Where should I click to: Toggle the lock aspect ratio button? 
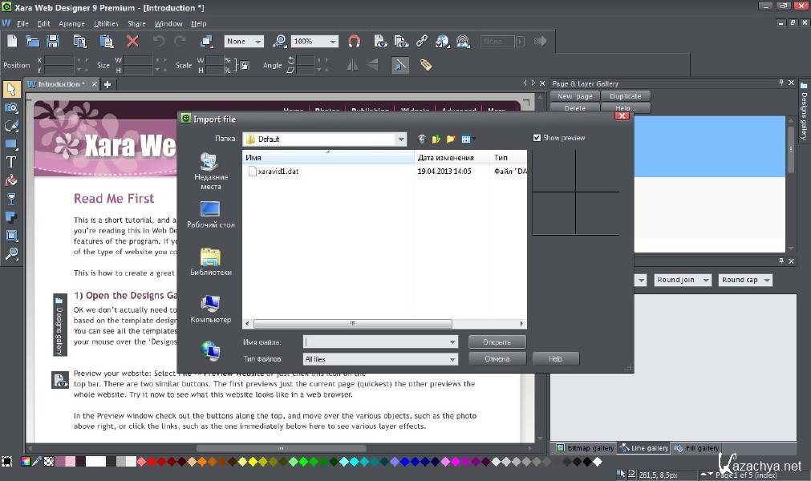click(245, 65)
